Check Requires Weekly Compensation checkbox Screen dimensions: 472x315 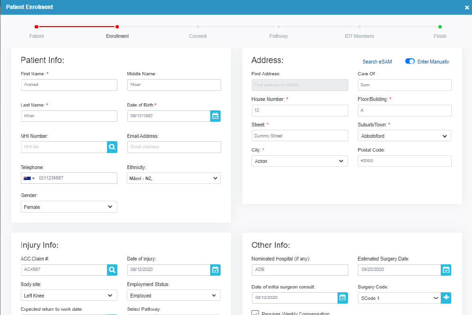point(255,313)
